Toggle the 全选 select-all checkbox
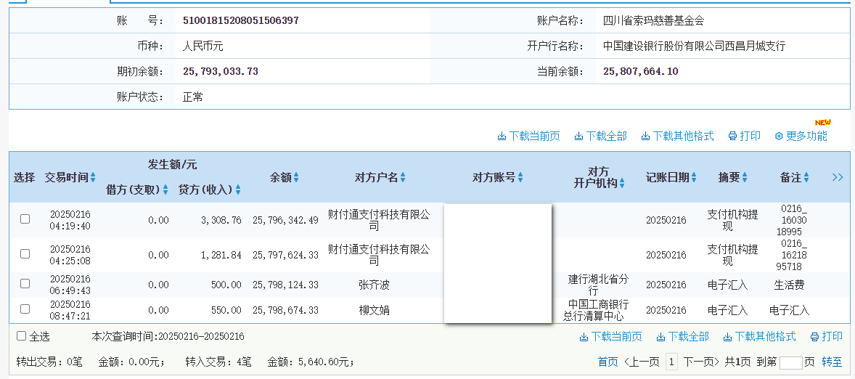 [x=21, y=336]
